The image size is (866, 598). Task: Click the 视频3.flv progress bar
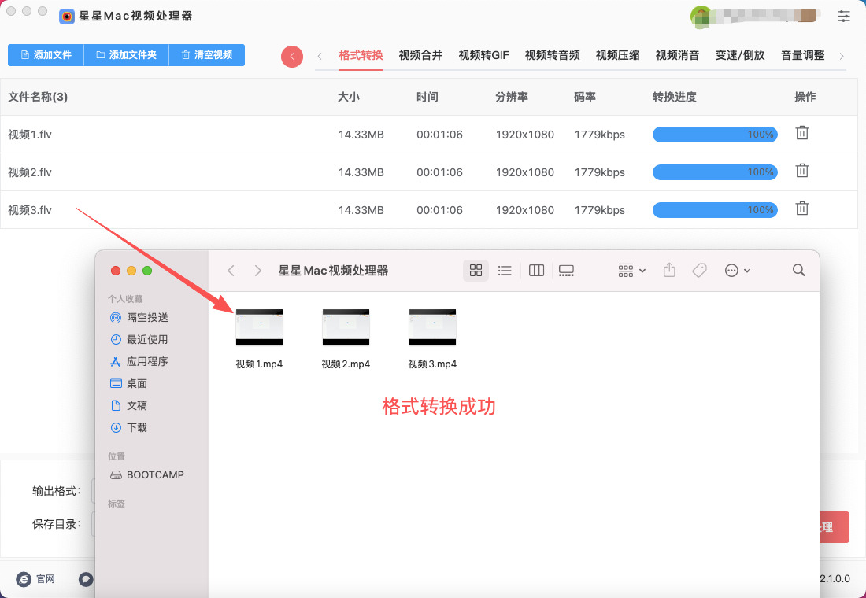715,210
